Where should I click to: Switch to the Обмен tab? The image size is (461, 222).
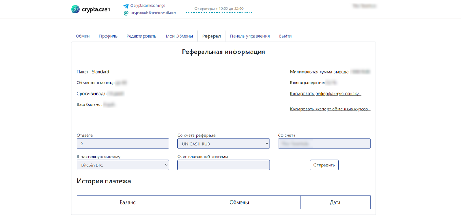click(82, 36)
